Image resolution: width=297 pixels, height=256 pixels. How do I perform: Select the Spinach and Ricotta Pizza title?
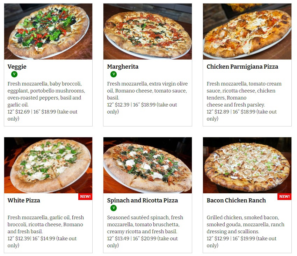[143, 200]
